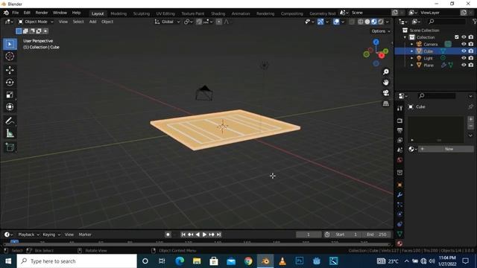Switch to the Modeling workspace tab
Screen dimensions: 477x268
[x=119, y=13]
